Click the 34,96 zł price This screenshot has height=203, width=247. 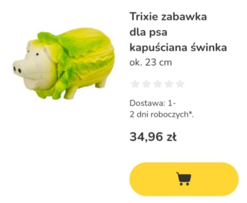pos(153,137)
